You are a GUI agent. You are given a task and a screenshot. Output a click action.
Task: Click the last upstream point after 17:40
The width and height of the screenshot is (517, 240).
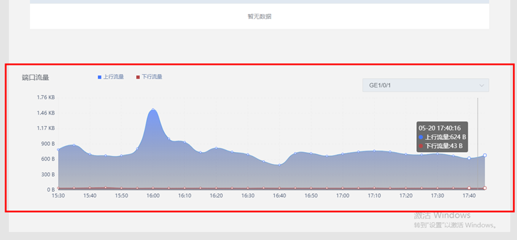tap(485, 155)
